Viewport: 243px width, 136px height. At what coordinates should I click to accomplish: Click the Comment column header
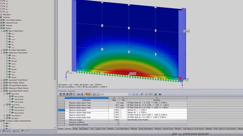click(157, 100)
